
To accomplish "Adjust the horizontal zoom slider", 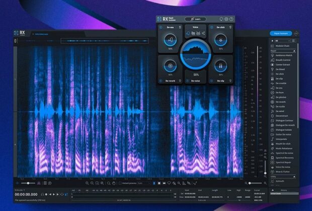I will 256,183.
